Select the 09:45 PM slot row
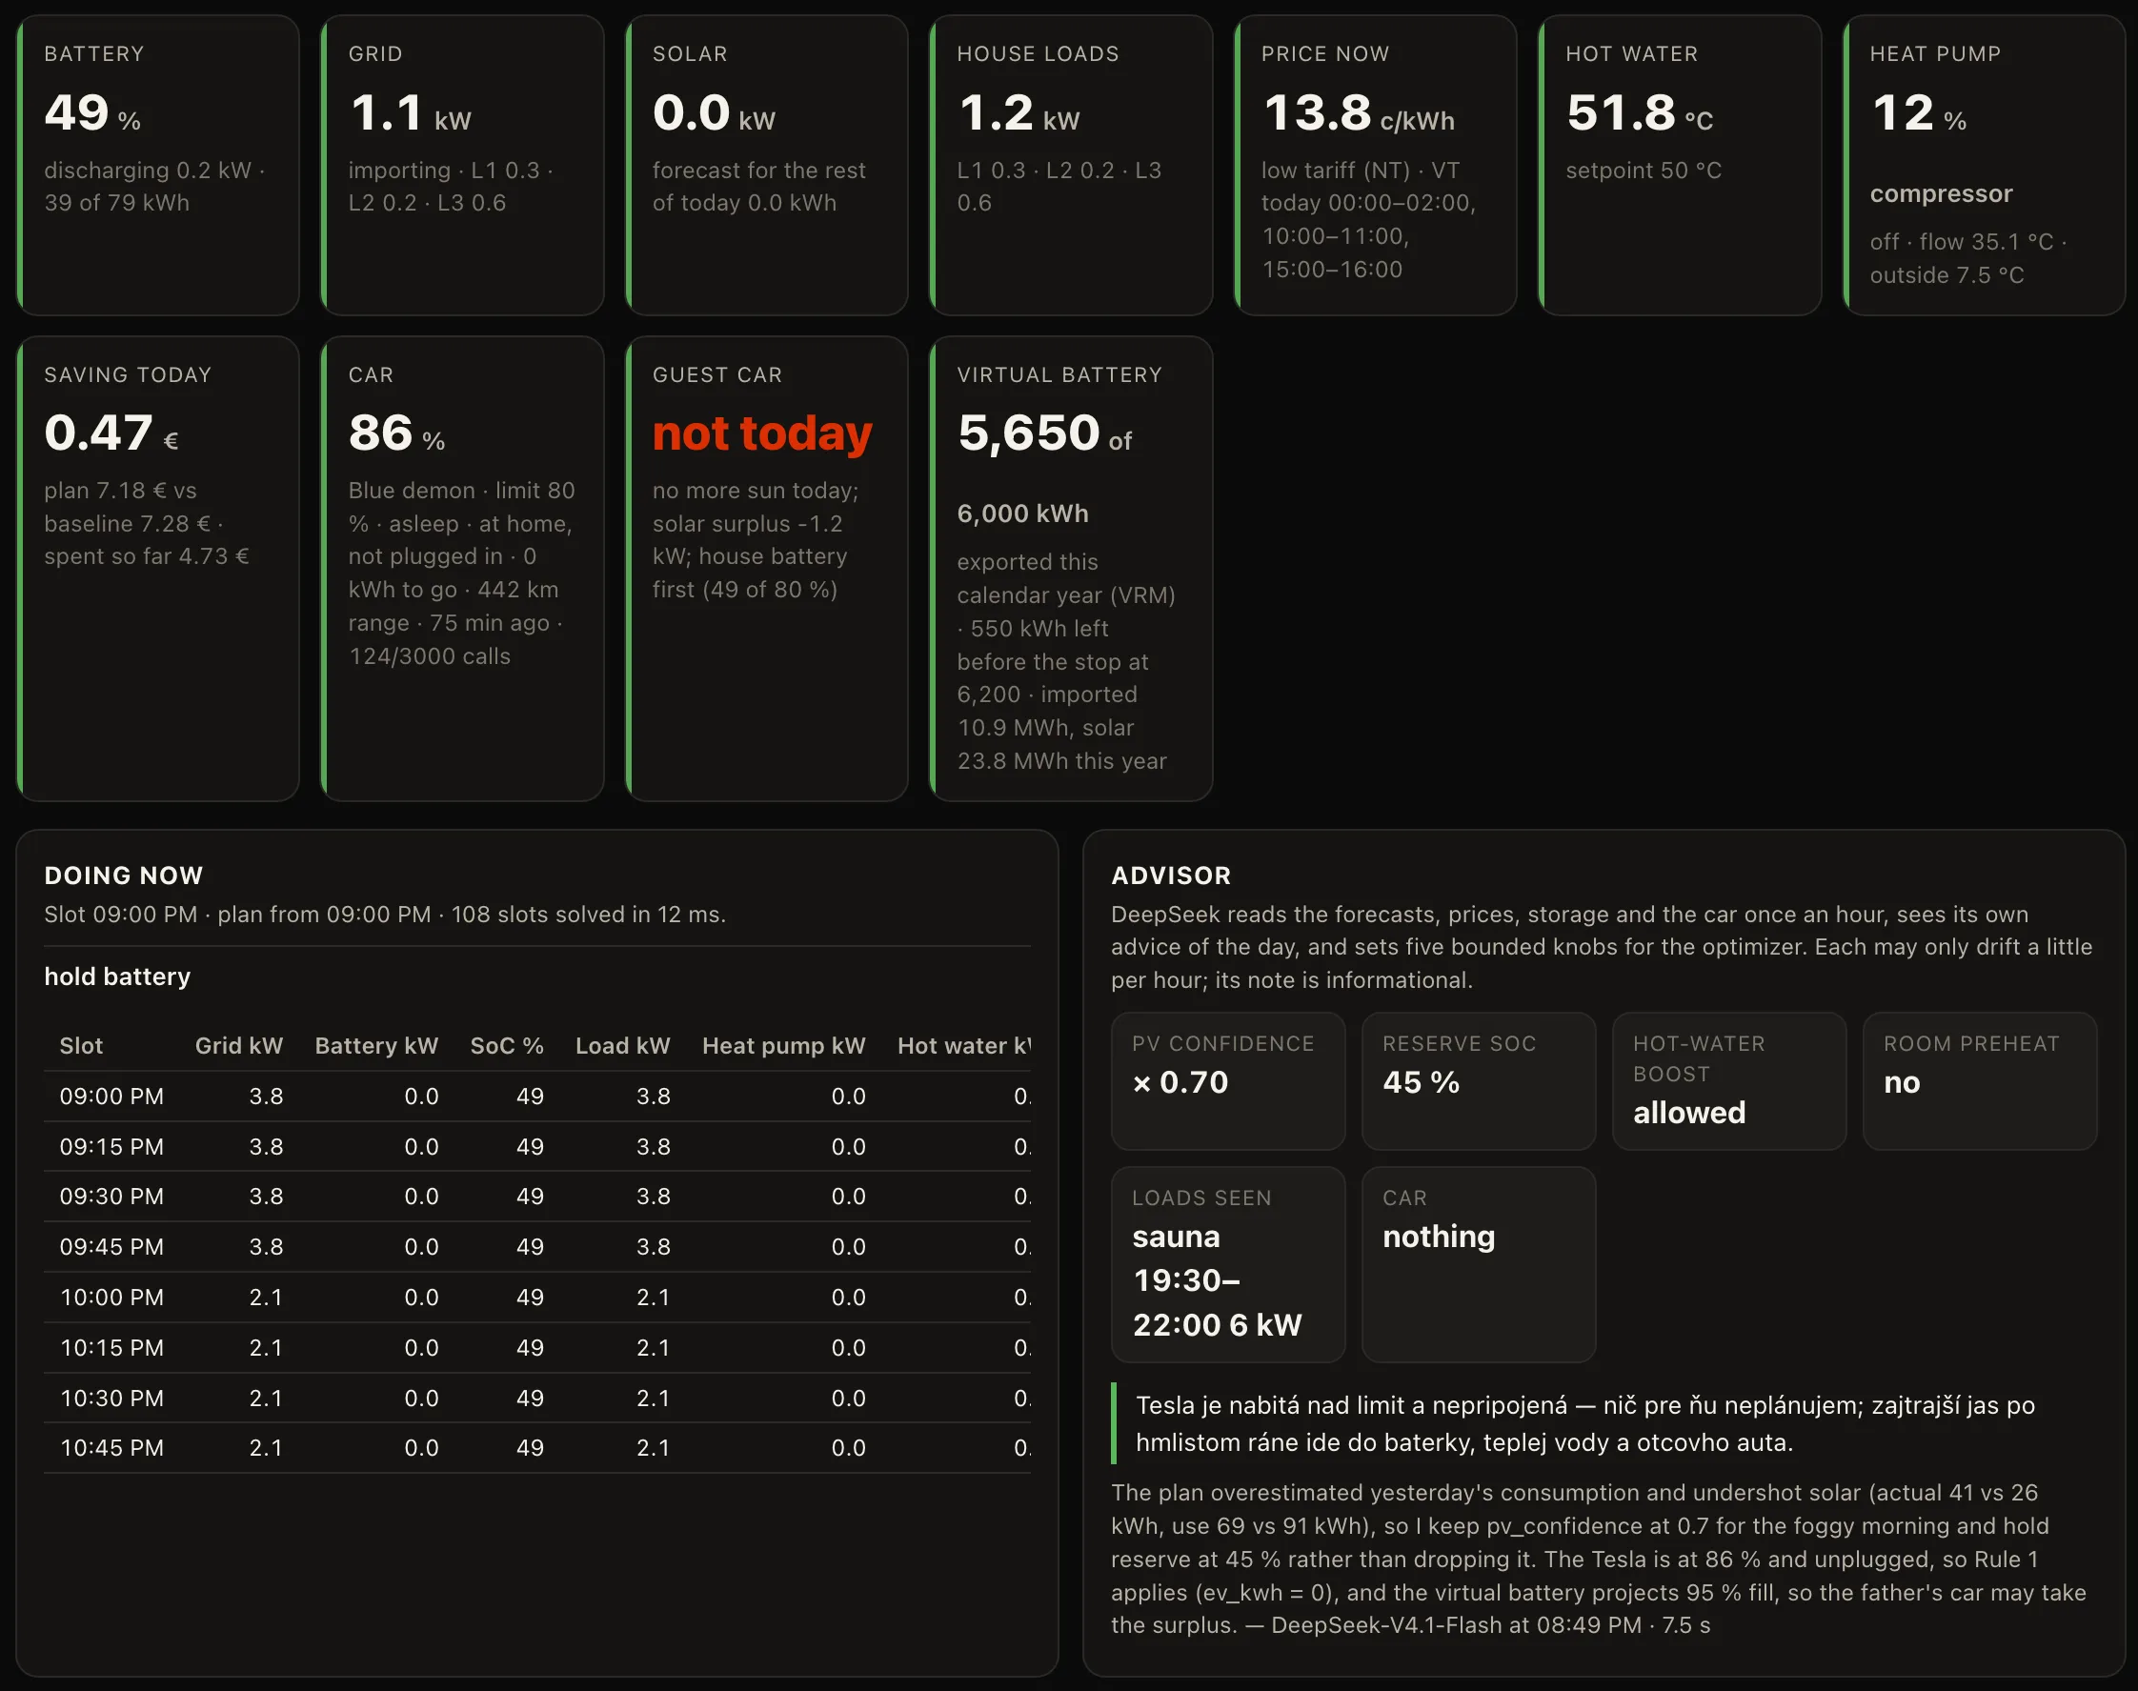Image resolution: width=2138 pixels, height=1691 pixels. click(x=536, y=1246)
